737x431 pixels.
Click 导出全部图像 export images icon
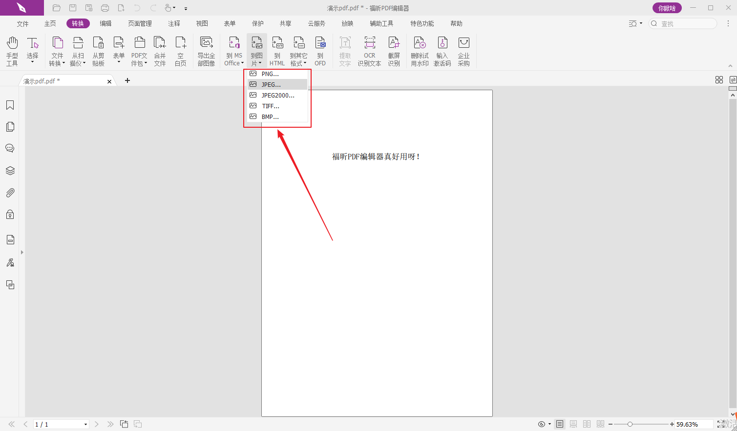coord(206,51)
